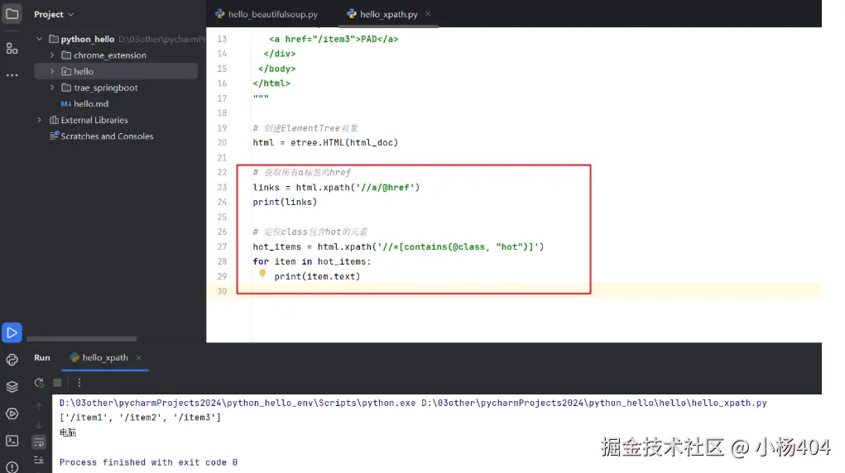The image size is (845, 473).
Task: Click line number 23 in gutter
Action: (222, 187)
